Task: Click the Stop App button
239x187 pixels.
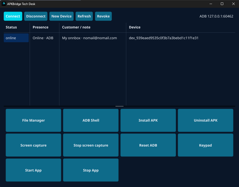Action: [x=91, y=170]
